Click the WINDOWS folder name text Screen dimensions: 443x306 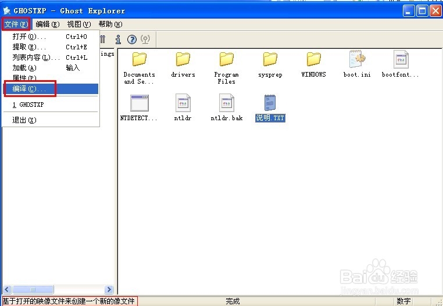[313, 74]
